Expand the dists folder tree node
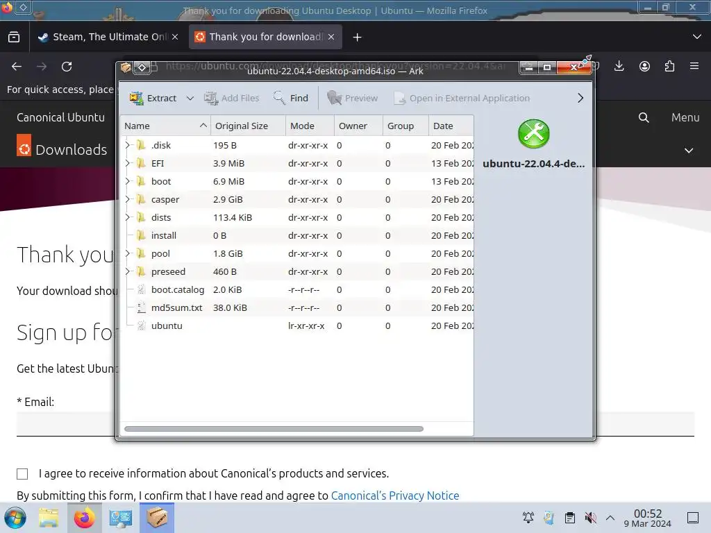The height and width of the screenshot is (533, 711). click(x=128, y=217)
